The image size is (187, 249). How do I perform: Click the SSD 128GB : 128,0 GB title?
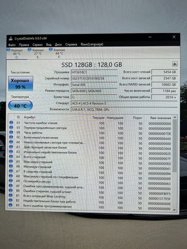[x=92, y=65]
